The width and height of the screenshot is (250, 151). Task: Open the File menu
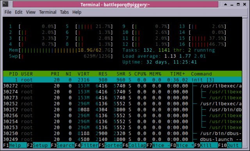(8, 12)
